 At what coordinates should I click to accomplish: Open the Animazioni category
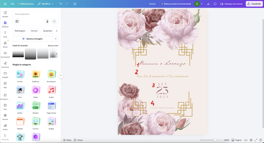[x=51, y=76]
